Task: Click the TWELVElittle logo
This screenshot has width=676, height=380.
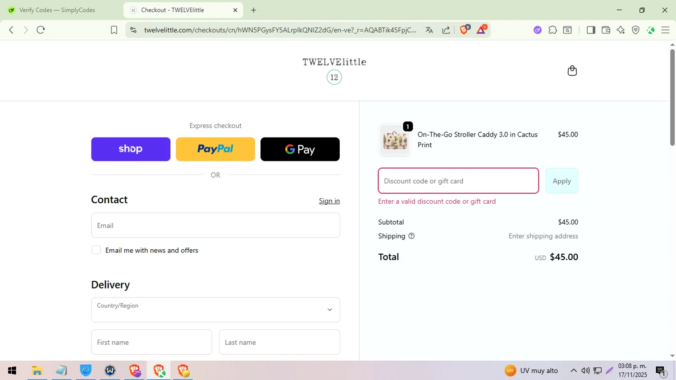Action: pos(334,70)
